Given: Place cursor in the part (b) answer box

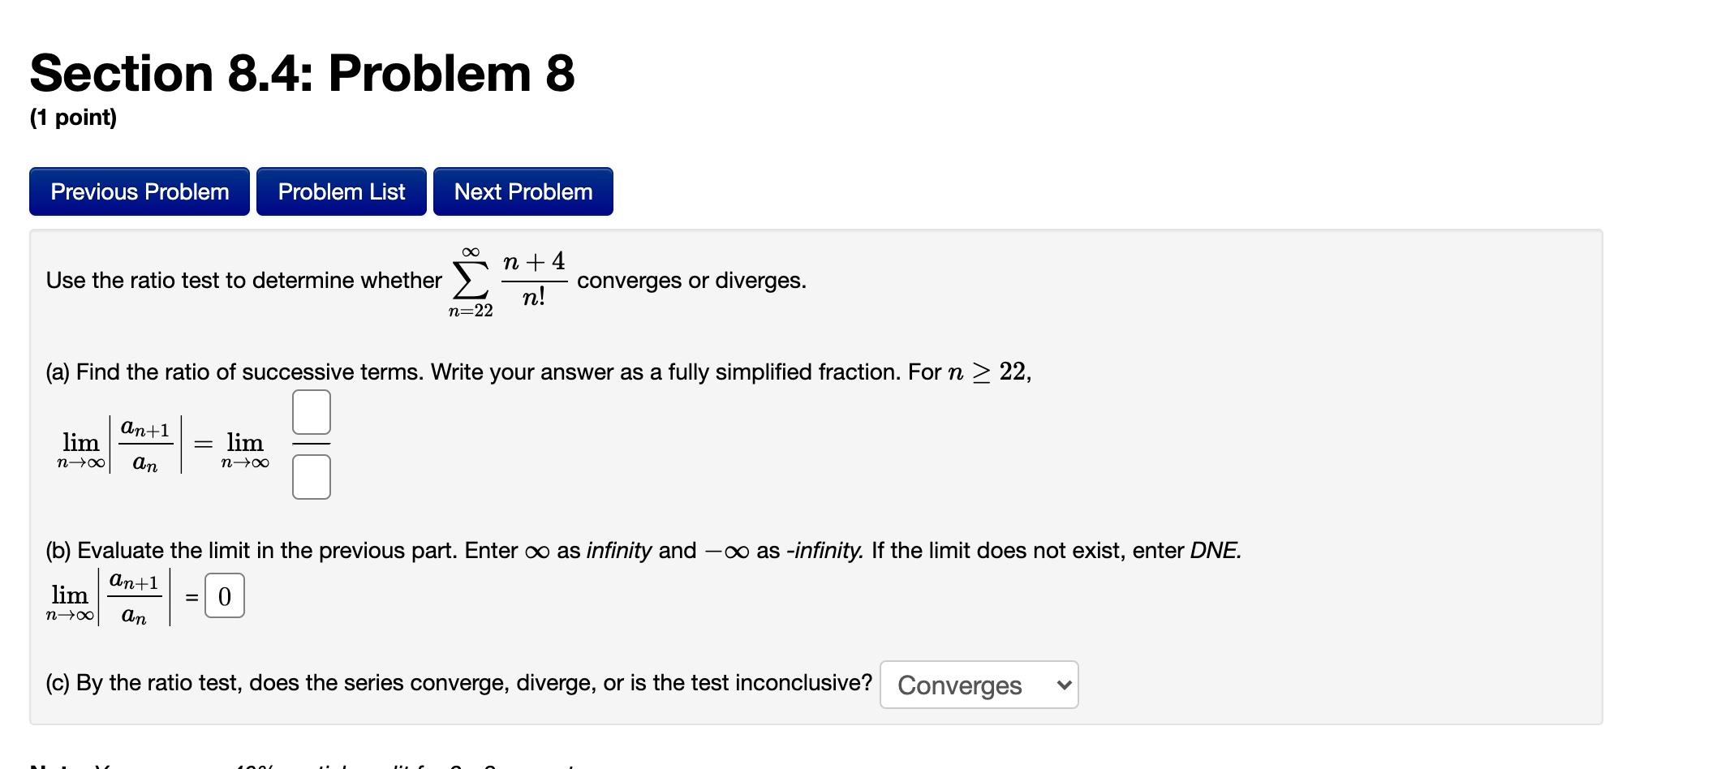Looking at the screenshot, I should [x=225, y=595].
